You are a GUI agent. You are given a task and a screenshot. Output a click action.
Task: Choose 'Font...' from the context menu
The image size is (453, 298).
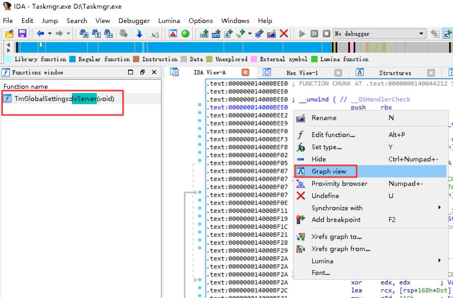click(x=371, y=273)
